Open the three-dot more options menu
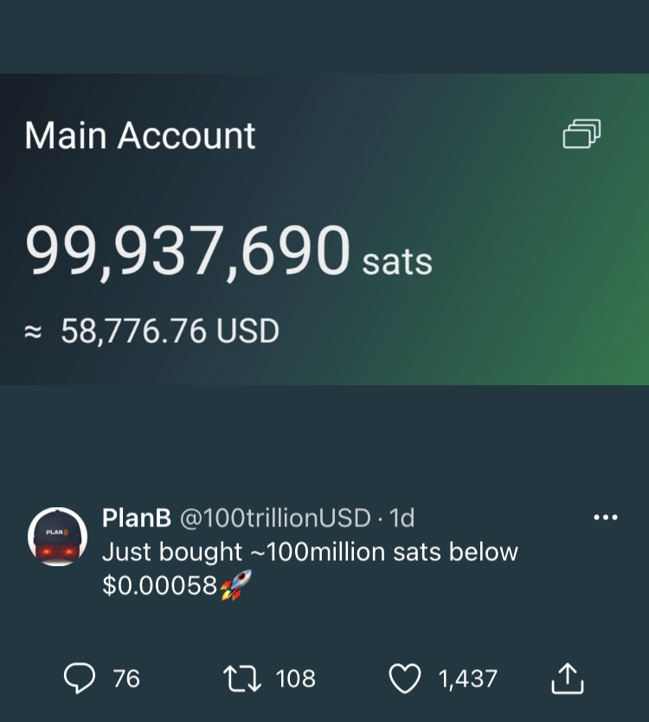This screenshot has height=722, width=649. click(605, 518)
